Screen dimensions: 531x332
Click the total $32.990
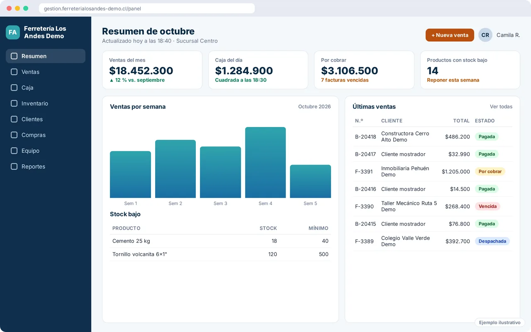point(459,154)
